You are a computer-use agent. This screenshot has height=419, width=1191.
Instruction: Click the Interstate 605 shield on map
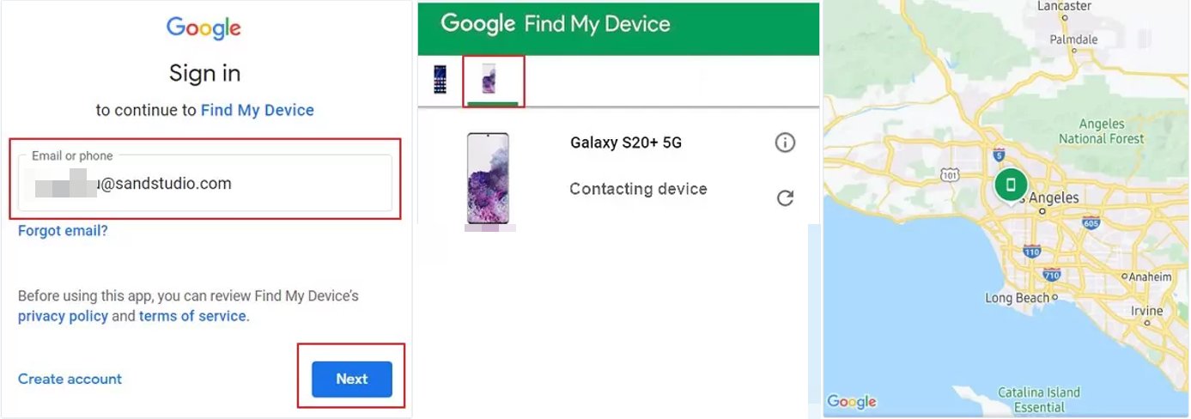1091,223
